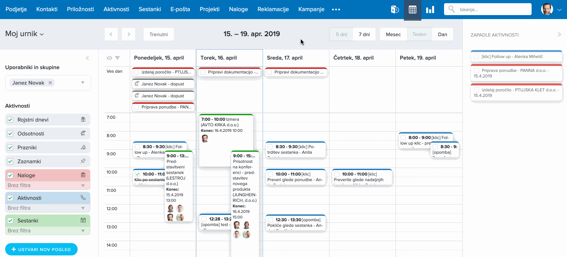Go to previous week arrow
The width and height of the screenshot is (567, 257).
pos(111,34)
